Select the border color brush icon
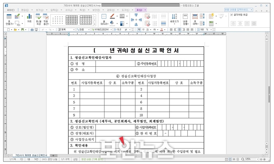 [x=113, y=16]
